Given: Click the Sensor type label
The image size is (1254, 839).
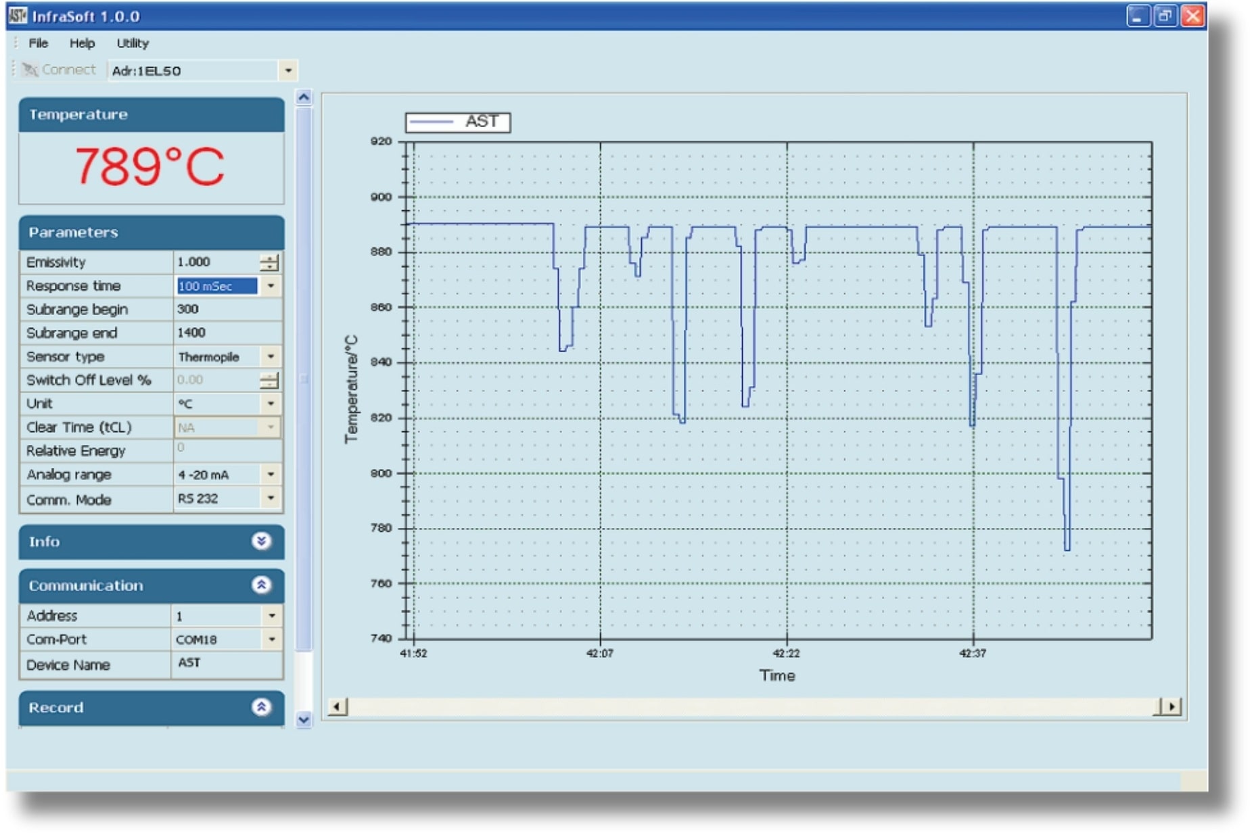Looking at the screenshot, I should tap(65, 356).
